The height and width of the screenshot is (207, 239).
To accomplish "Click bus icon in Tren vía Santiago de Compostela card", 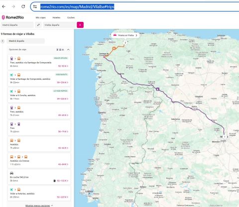I will [x=19, y=59].
